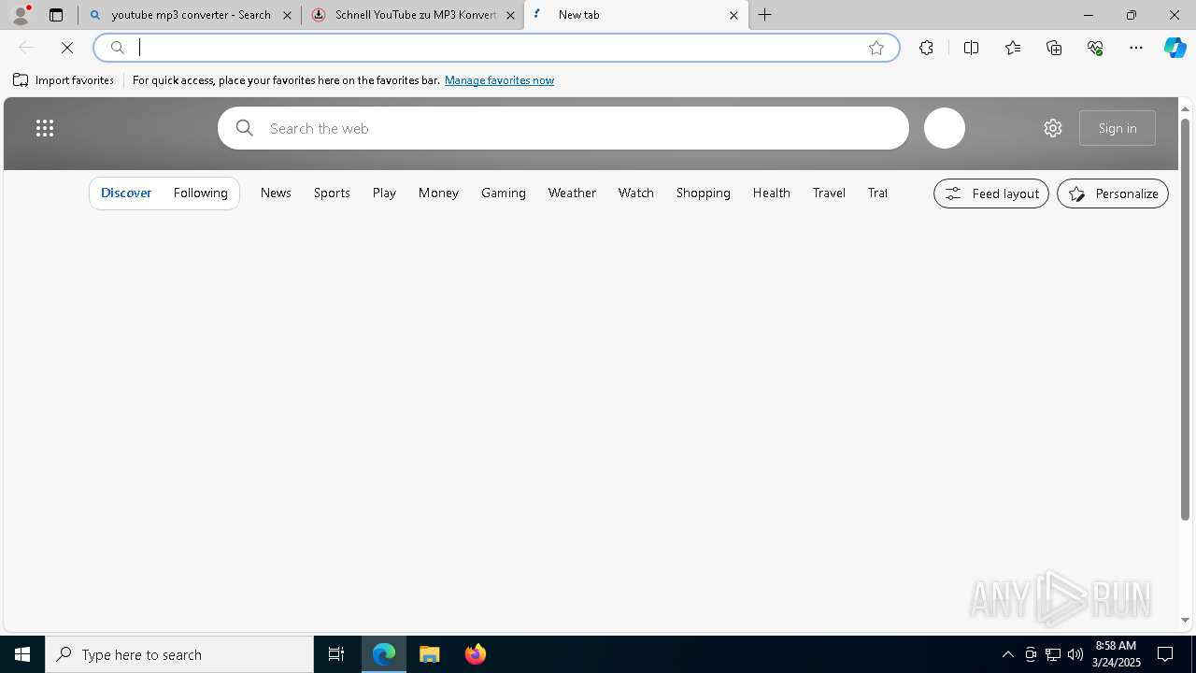The width and height of the screenshot is (1196, 673).
Task: Open the browser profile icon
Action: point(21,15)
